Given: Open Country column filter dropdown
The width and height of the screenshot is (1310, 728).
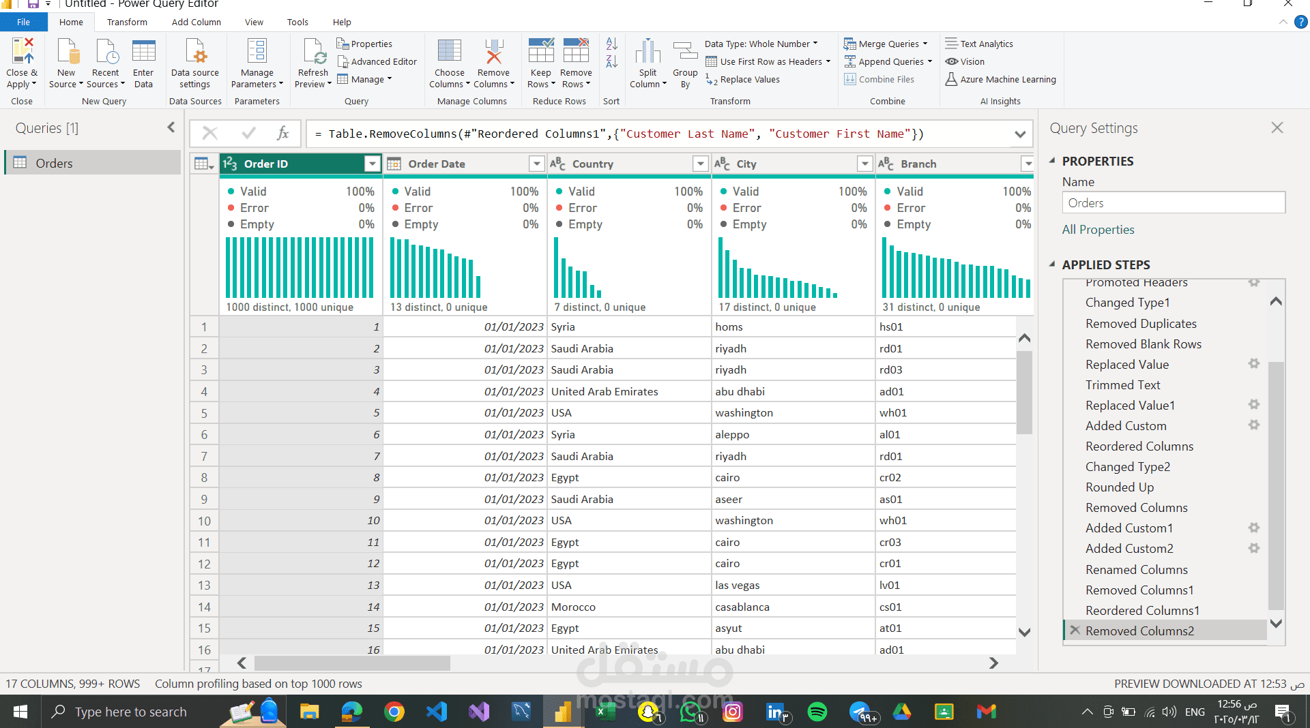Looking at the screenshot, I should point(700,164).
